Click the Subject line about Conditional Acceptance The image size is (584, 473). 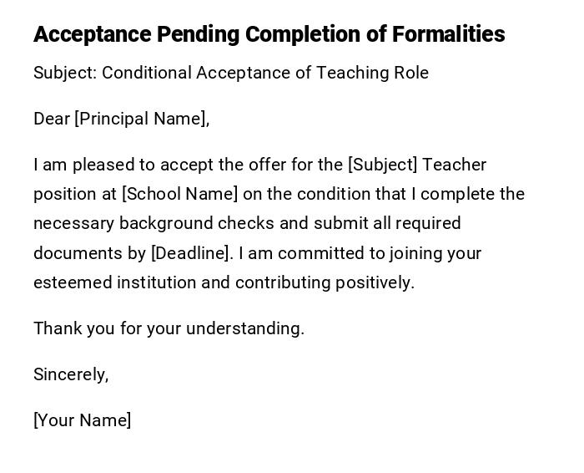click(230, 73)
